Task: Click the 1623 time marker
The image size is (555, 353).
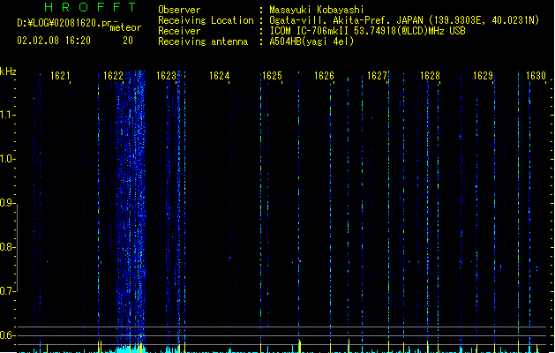Action: click(x=167, y=76)
